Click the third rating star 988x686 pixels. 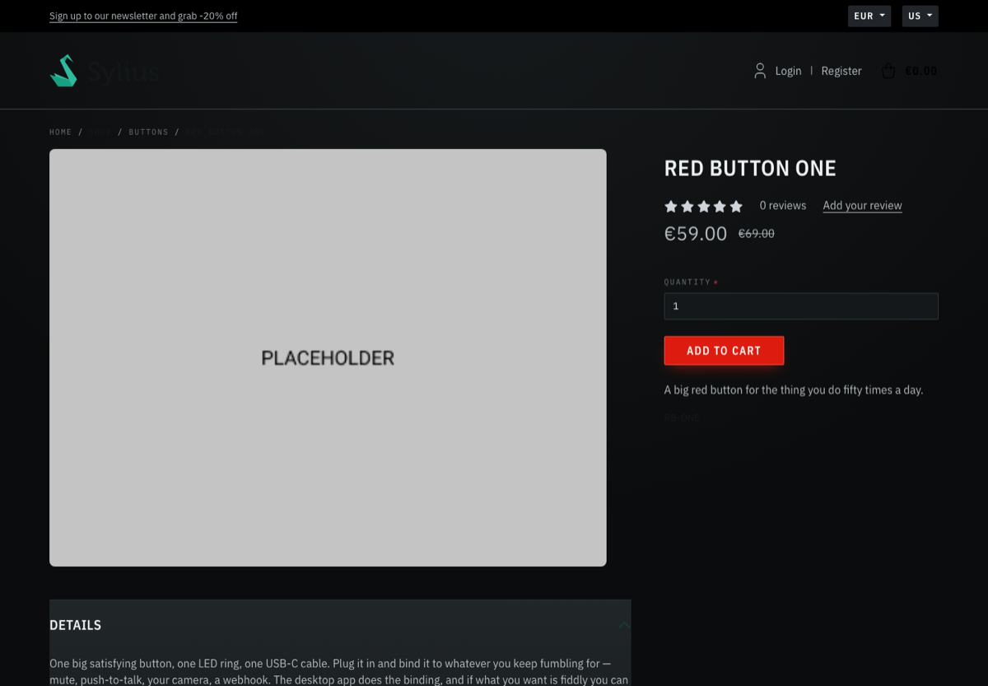click(704, 206)
